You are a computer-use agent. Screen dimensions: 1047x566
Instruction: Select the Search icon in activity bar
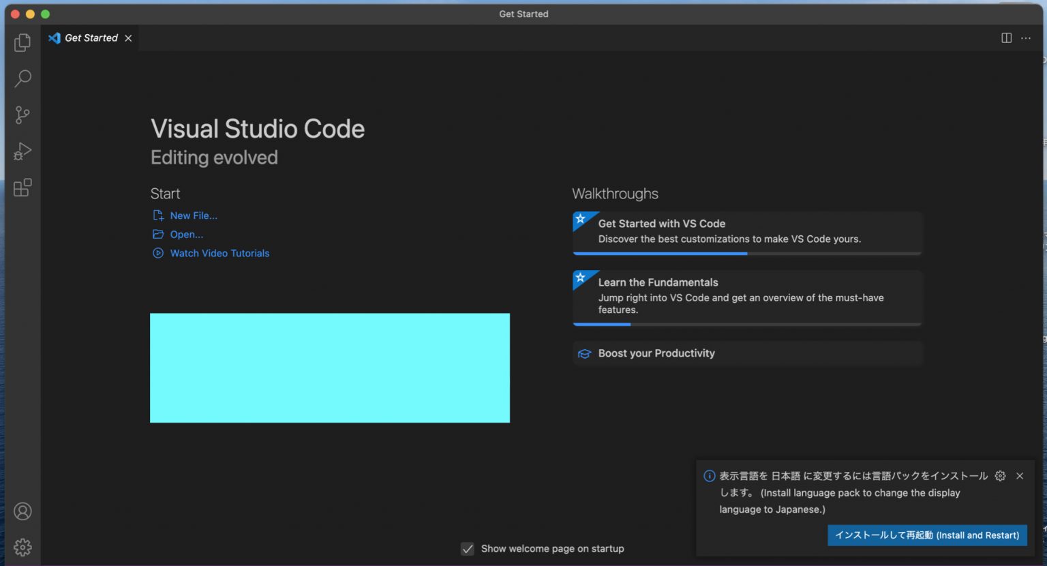pos(22,78)
